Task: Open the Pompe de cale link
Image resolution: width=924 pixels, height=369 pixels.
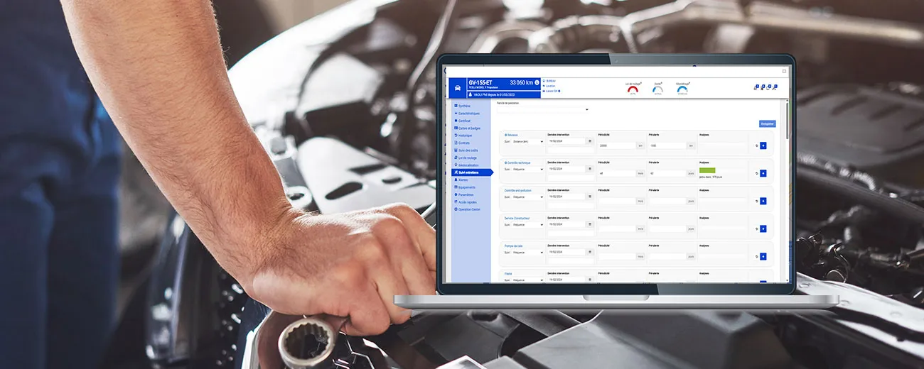Action: tap(515, 246)
